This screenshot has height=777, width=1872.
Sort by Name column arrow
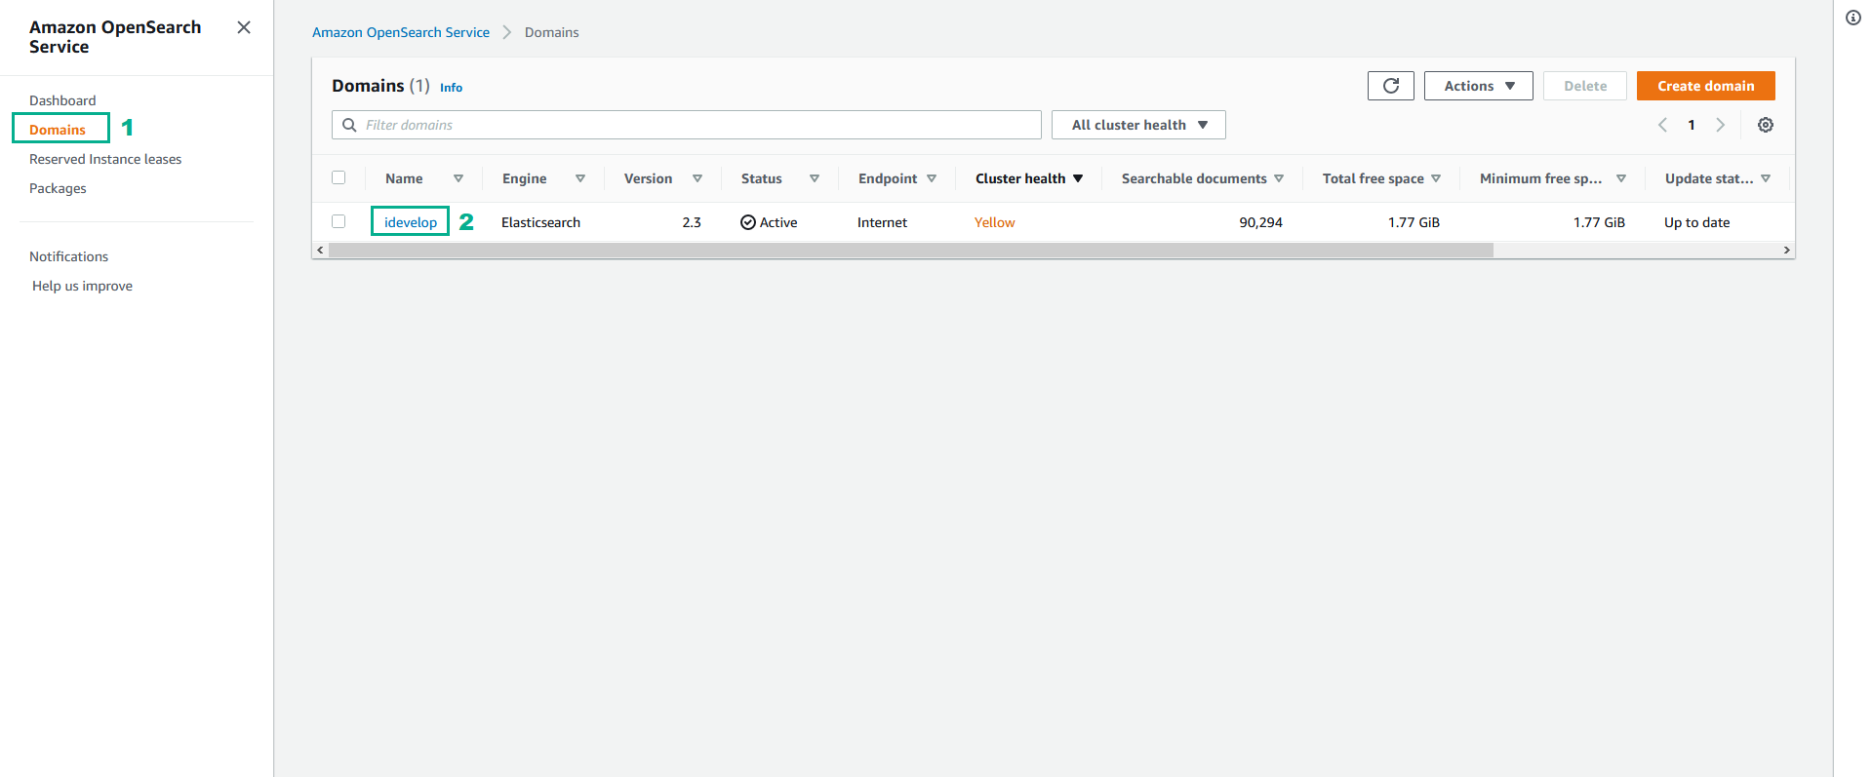[x=458, y=178]
